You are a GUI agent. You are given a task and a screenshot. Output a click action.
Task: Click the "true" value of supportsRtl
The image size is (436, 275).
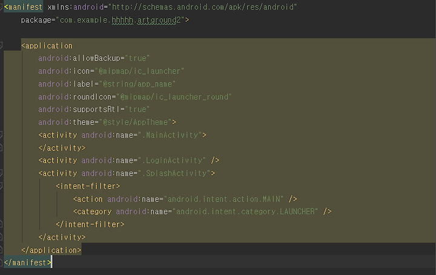(137, 109)
